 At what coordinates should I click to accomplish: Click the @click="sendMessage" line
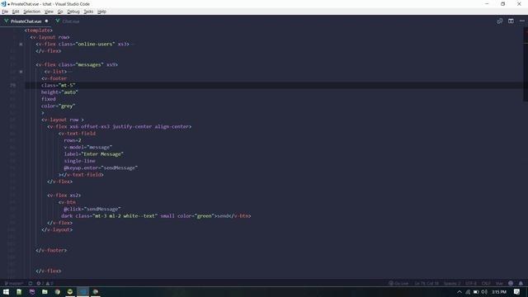[92, 209]
